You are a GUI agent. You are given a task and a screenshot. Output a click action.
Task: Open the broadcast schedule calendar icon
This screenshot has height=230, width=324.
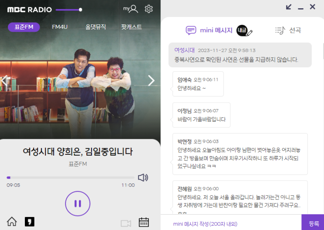[144, 222]
